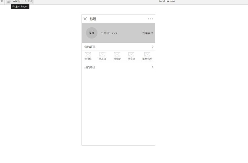Expand 我的地址 using its right chevron
The width and height of the screenshot is (248, 163).
click(153, 67)
